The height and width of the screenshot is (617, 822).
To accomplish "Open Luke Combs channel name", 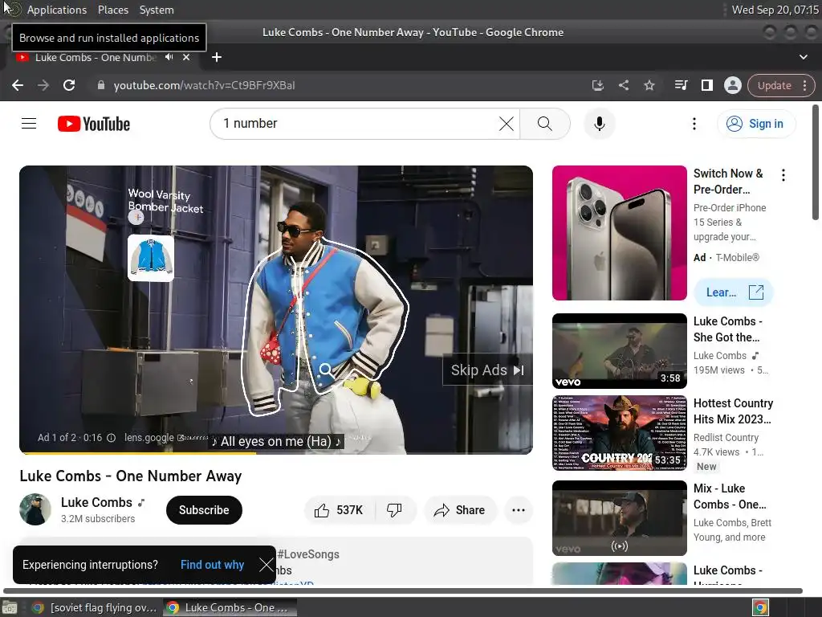I will click(96, 503).
